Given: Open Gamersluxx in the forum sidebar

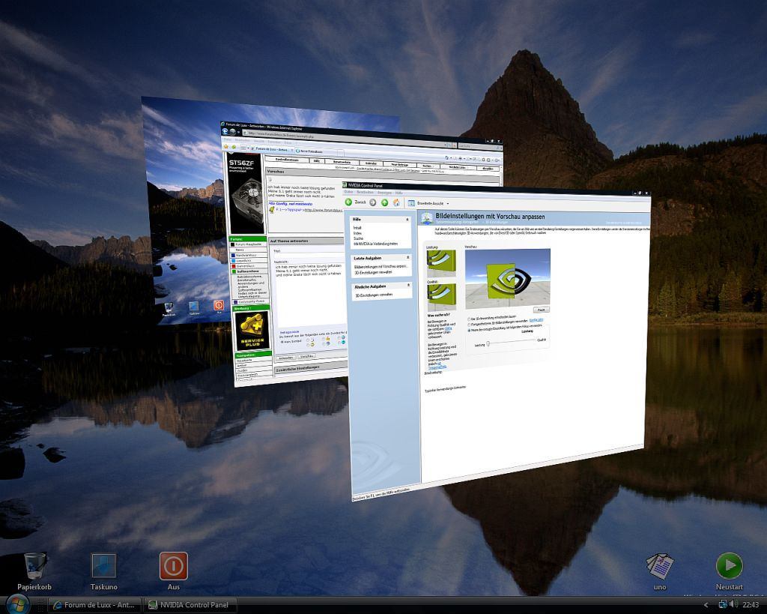Looking at the screenshot, I should [x=249, y=266].
